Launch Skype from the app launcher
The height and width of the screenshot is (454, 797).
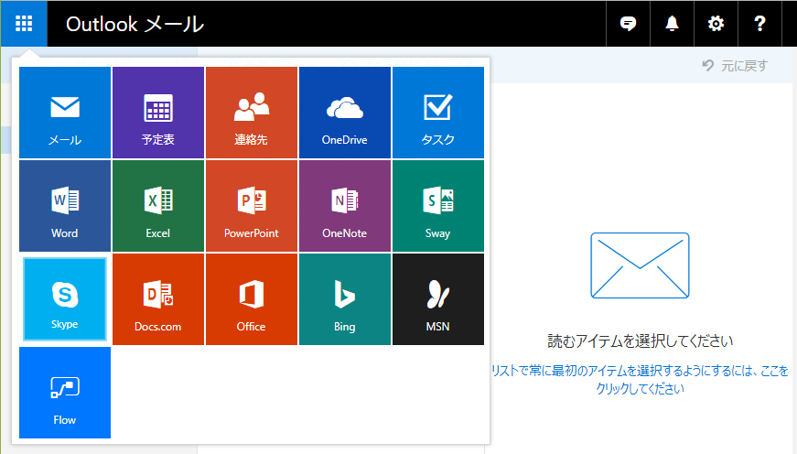65,299
